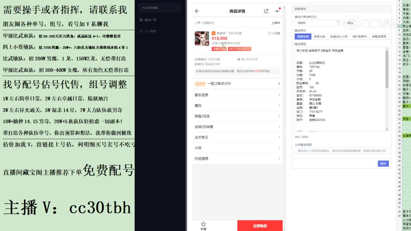Select spreadsheet row 20 武器 cell

[407, 77]
